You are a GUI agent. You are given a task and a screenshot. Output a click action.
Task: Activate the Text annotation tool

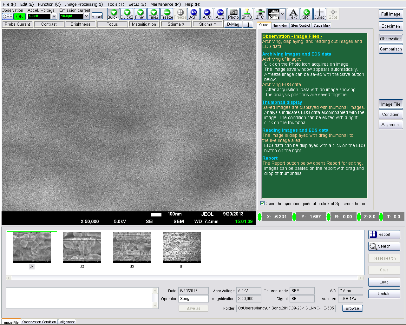pyautogui.click(x=293, y=14)
